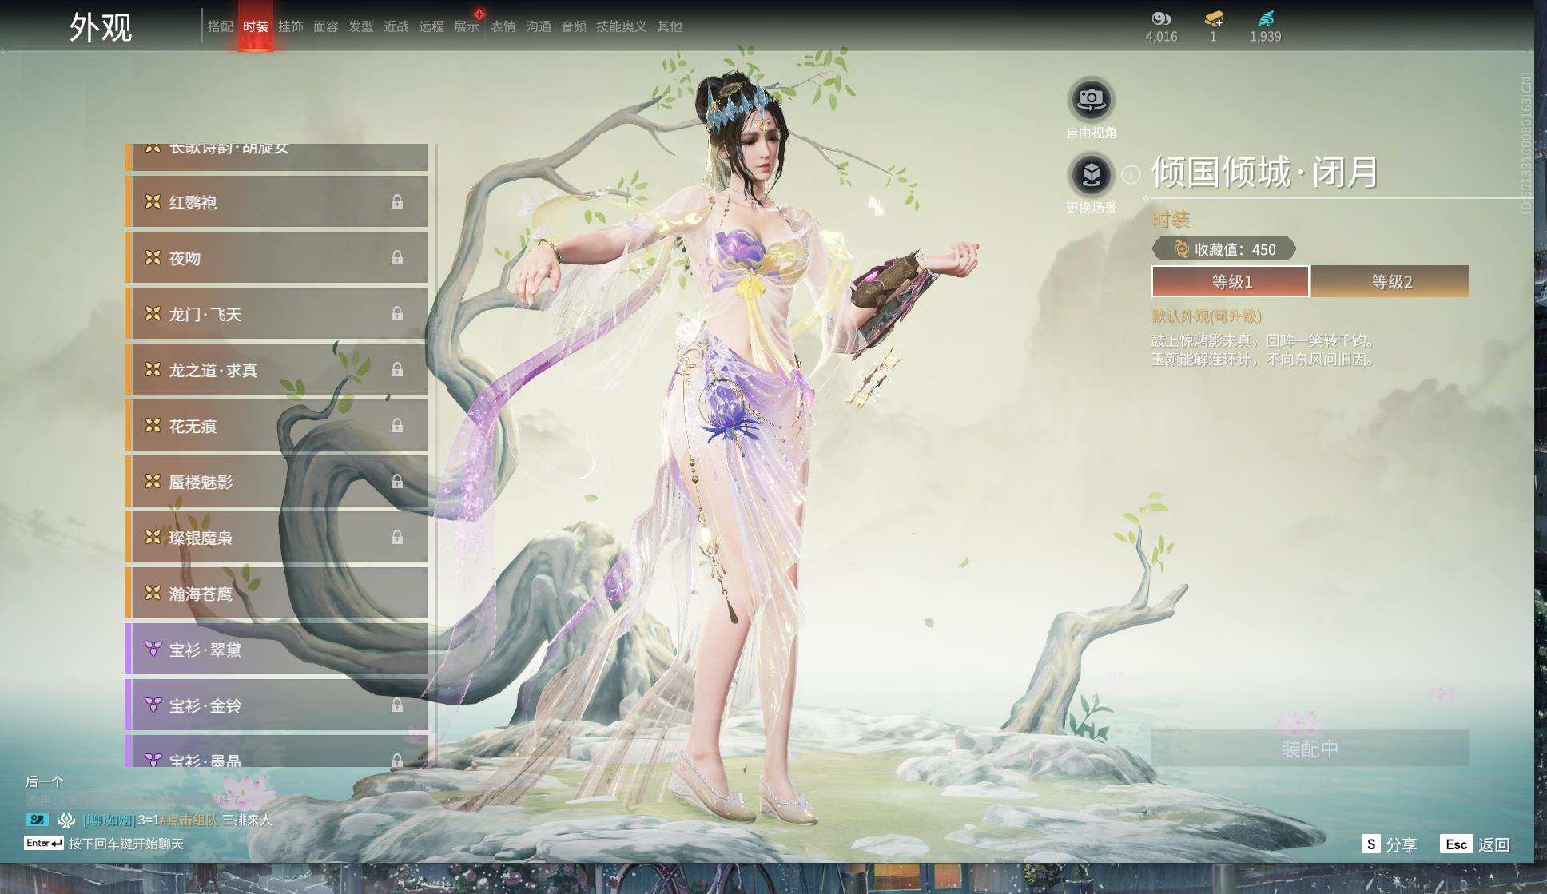Pick the 蜃楼魅影 outfit
Viewport: 1547px width, 894px height.
[x=276, y=482]
